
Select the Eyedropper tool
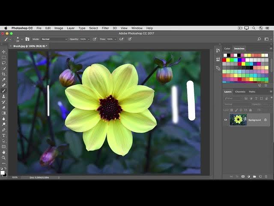click(x=4, y=80)
